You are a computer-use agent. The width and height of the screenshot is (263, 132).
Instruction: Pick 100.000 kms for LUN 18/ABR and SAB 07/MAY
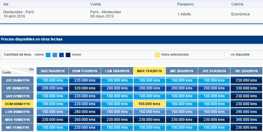117,96
